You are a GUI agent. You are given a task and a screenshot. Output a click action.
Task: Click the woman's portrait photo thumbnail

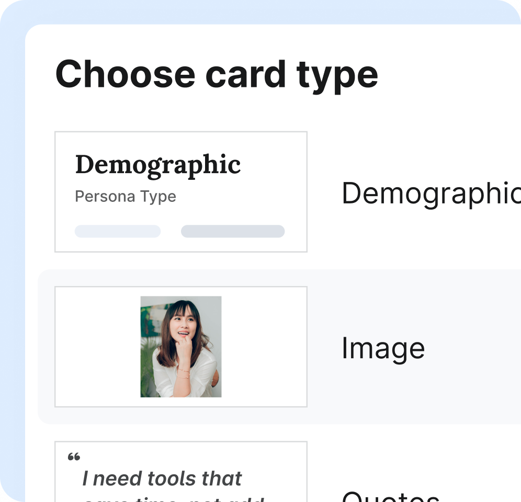(180, 346)
